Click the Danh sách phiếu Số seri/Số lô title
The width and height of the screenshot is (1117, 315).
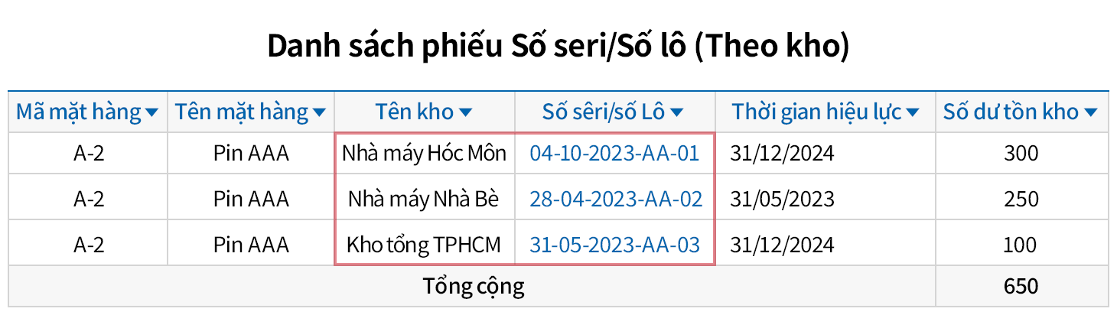point(558,47)
